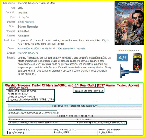
Task: Click the star rating row
Action: [129, 50]
